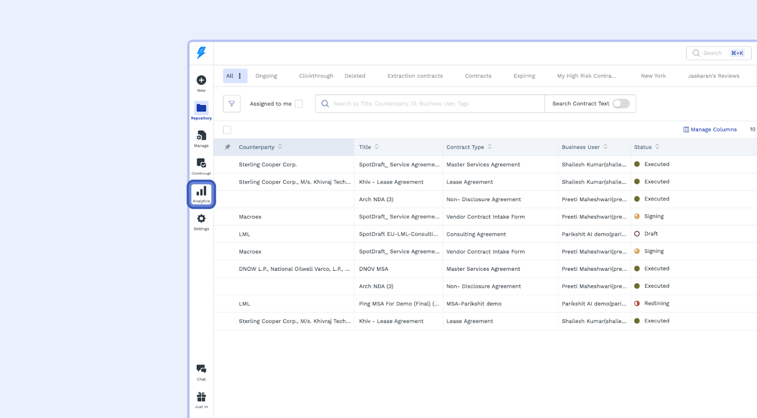Open the Analytics sidebar icon

(201, 194)
